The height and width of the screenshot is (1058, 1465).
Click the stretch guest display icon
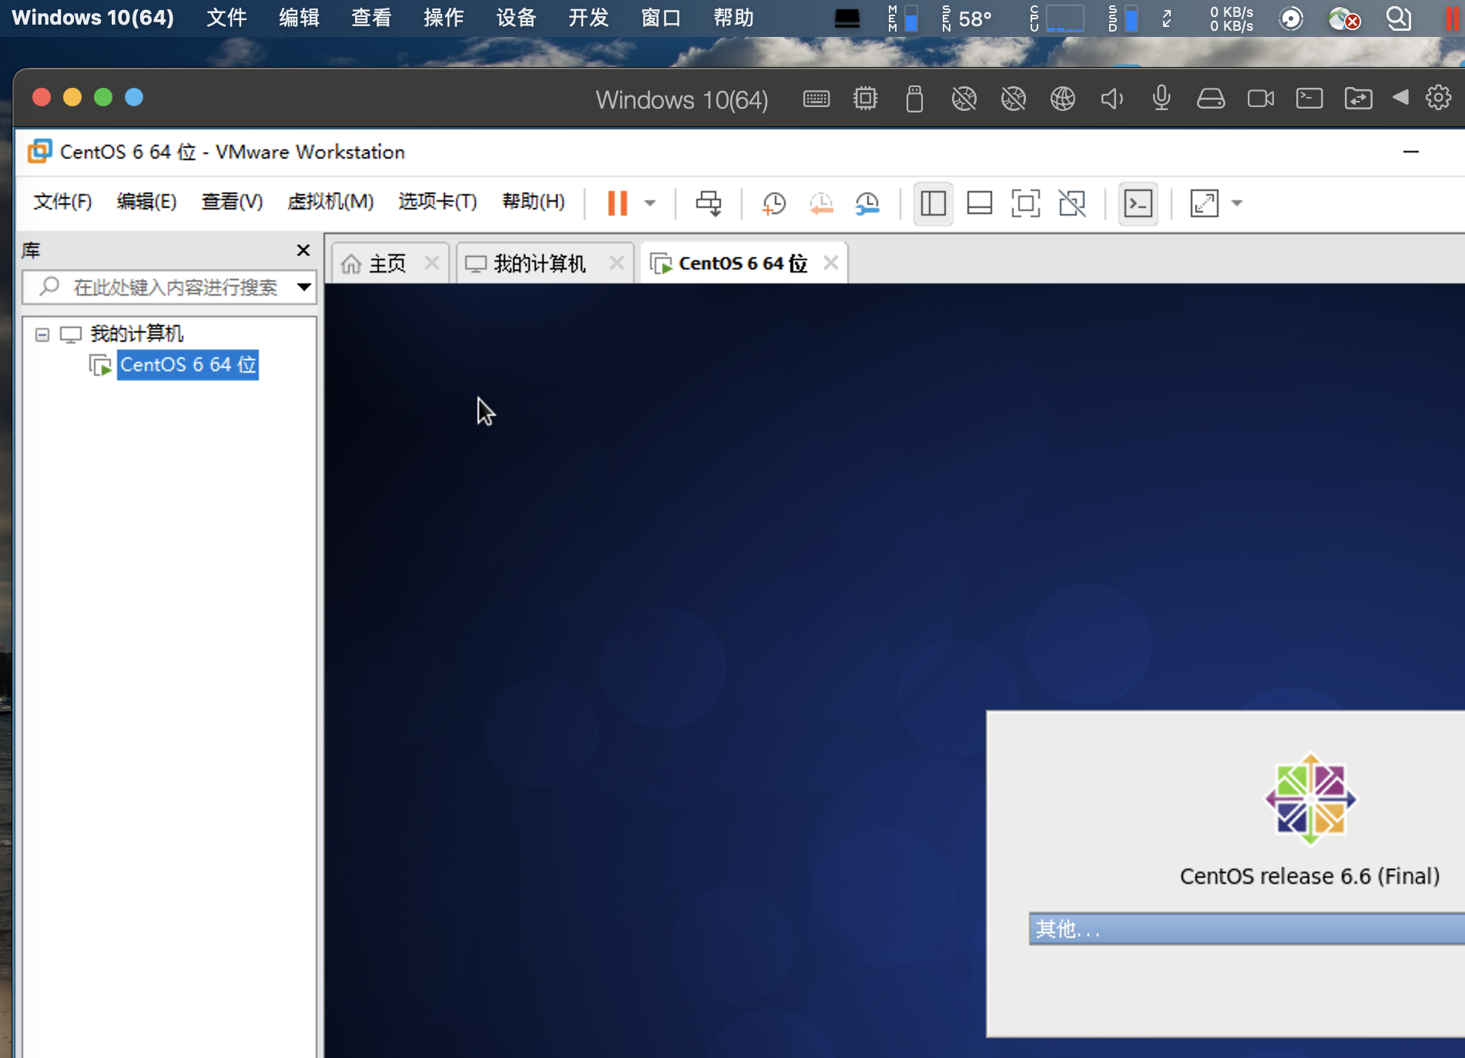pyautogui.click(x=1205, y=203)
